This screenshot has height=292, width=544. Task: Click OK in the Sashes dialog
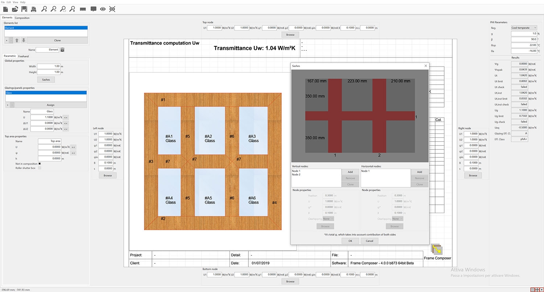click(x=350, y=241)
